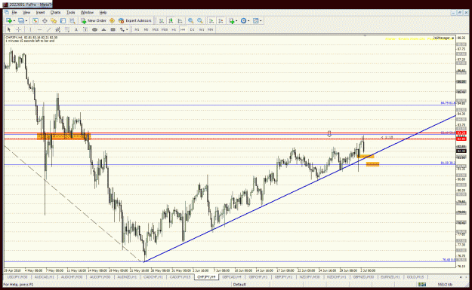Toggle the Terminal panel icon

tap(63, 21)
